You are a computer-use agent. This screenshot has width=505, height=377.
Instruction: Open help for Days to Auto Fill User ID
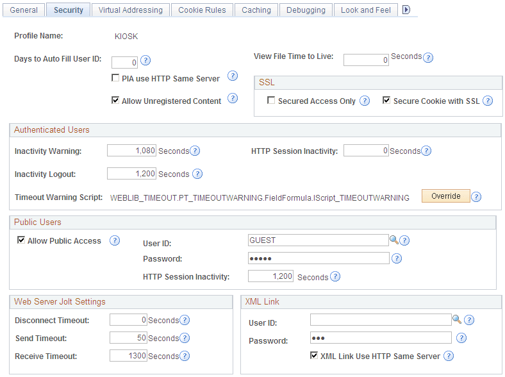[145, 60]
